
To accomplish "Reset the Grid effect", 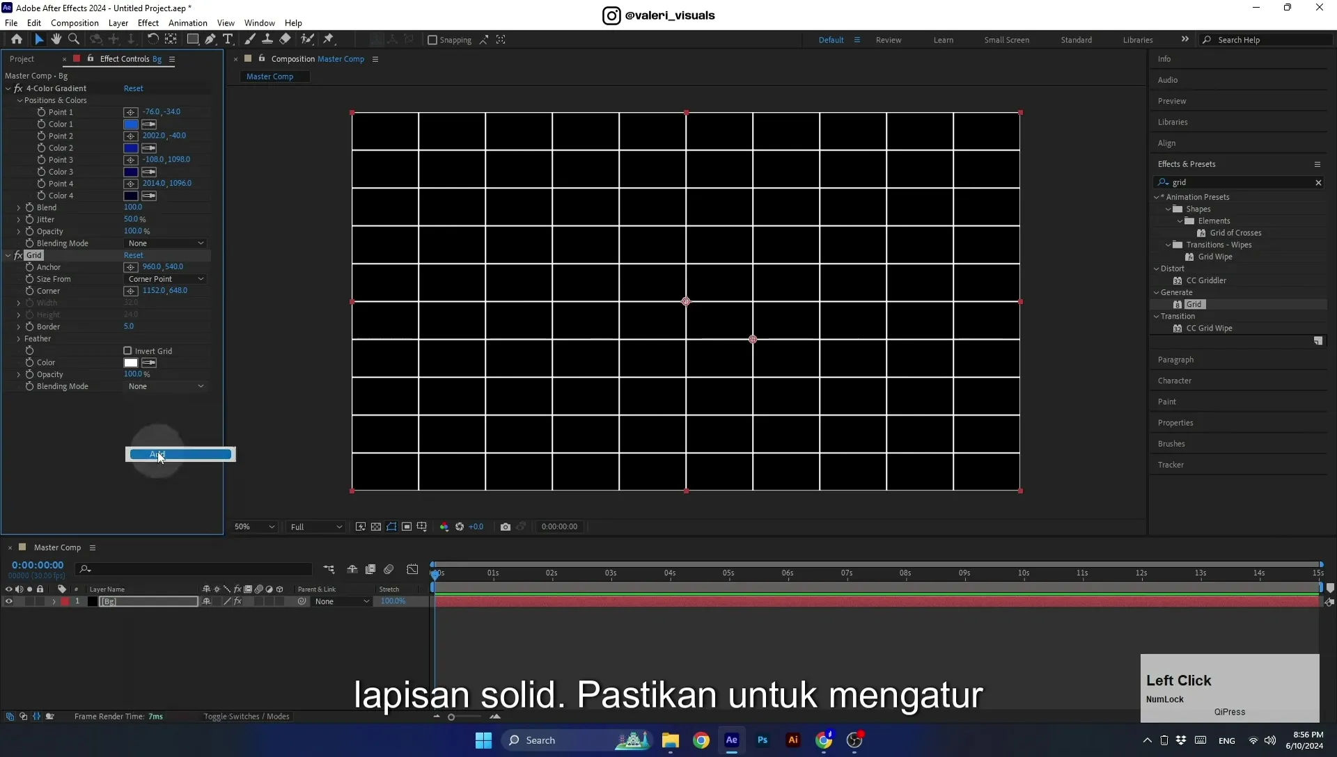I will point(133,255).
